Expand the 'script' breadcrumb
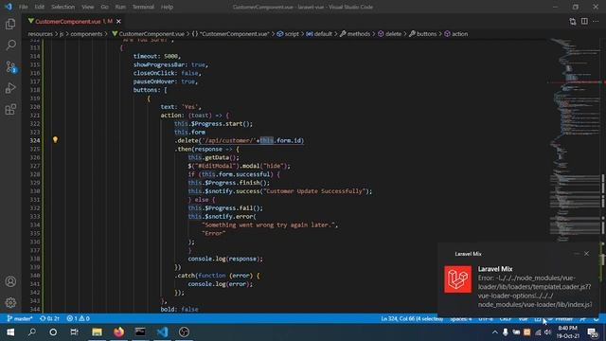 coord(288,34)
